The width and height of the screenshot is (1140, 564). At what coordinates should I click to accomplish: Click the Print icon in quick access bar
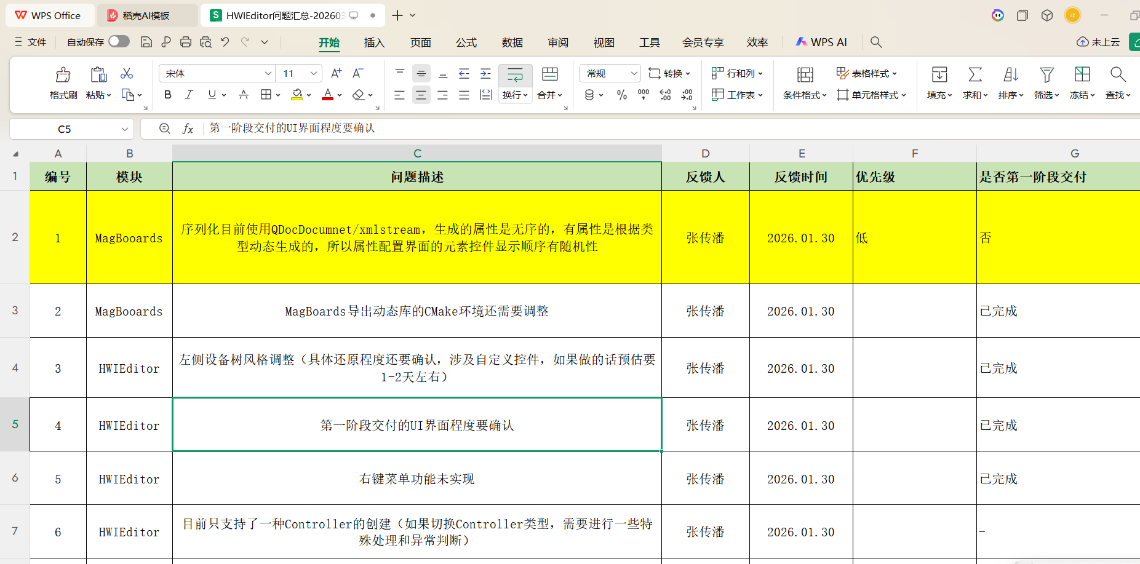[x=186, y=42]
